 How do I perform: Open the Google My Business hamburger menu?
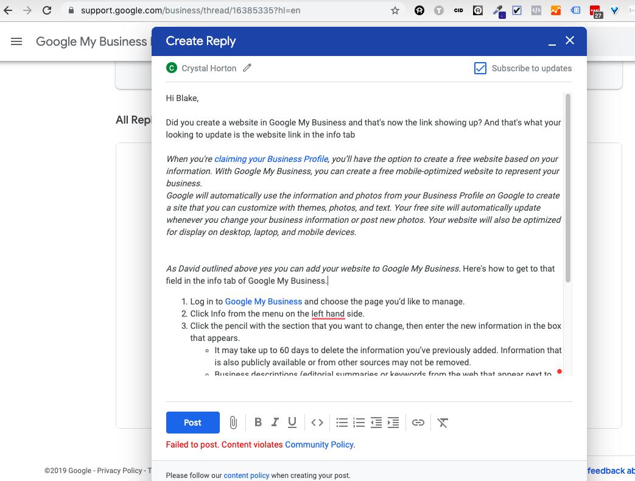[x=16, y=41]
